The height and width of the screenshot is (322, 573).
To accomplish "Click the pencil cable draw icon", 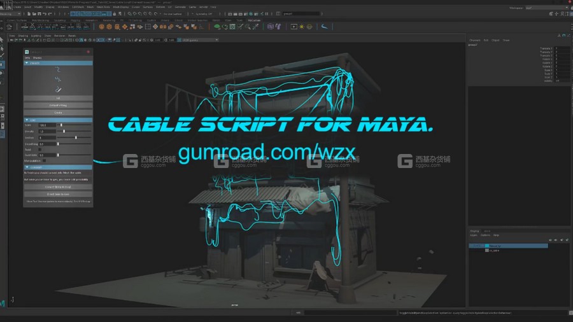I will point(58,90).
